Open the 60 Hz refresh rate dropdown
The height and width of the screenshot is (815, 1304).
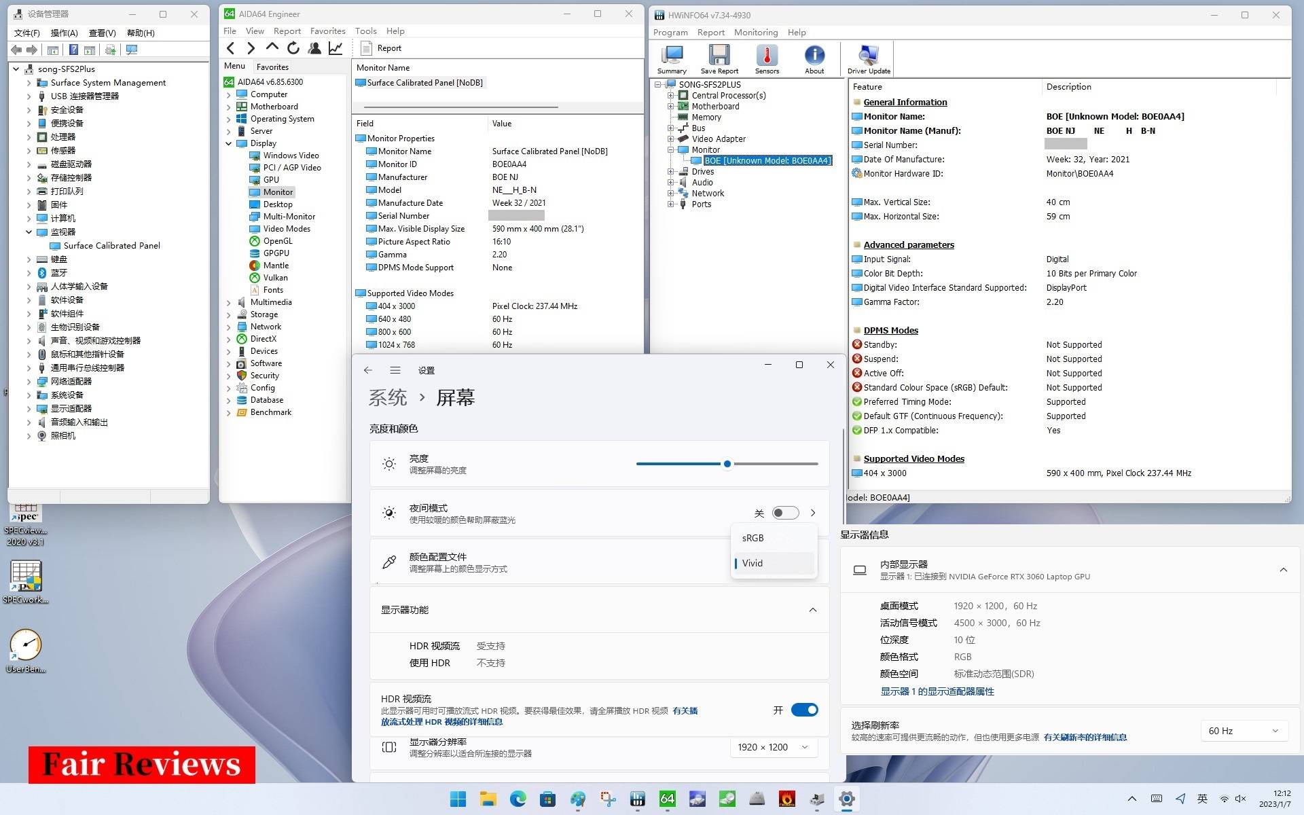[1244, 730]
